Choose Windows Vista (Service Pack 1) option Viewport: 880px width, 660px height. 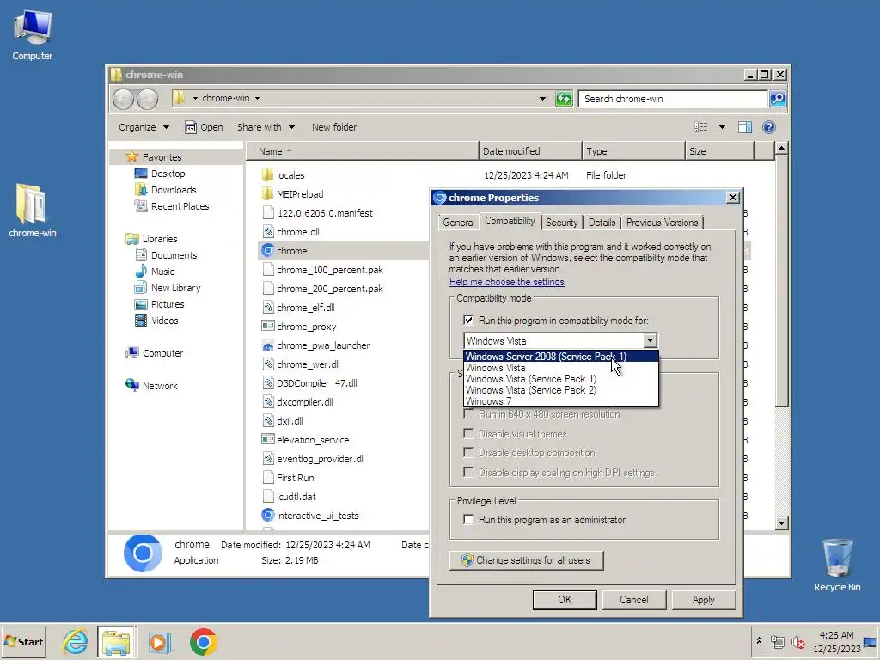coord(560,379)
